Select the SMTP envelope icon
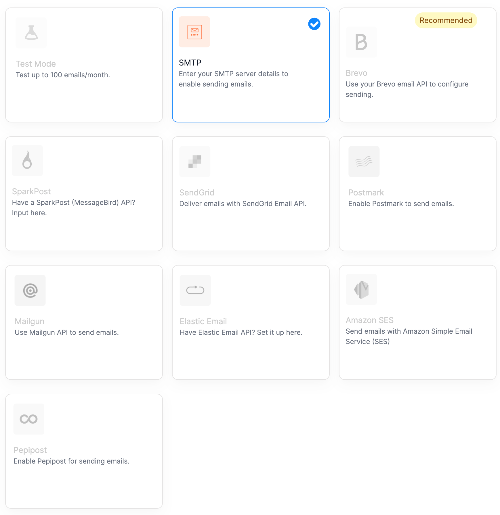 coord(194,32)
